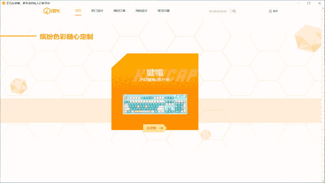Click the 去定制 button on keycap card

155,128
